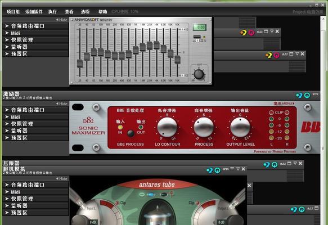Hide the 激励器 plugin sidebar

(61, 103)
